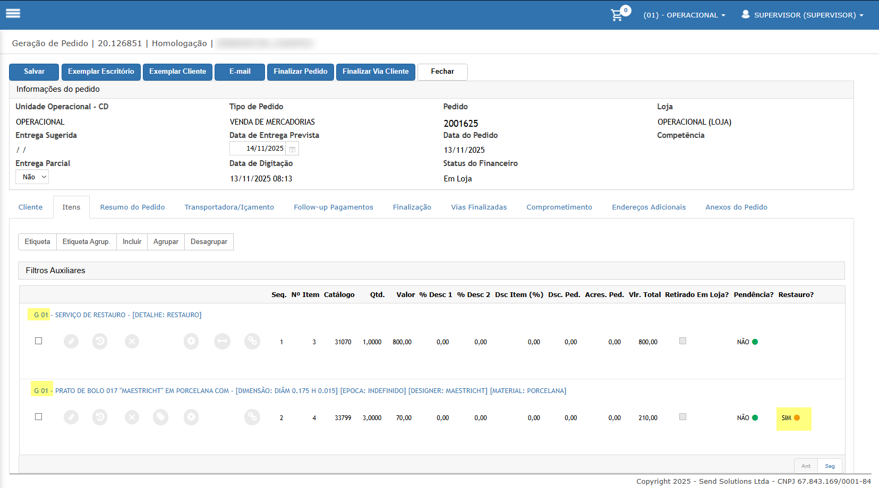Click the X remove icon for cake plate item
The width and height of the screenshot is (879, 488).
tap(132, 417)
